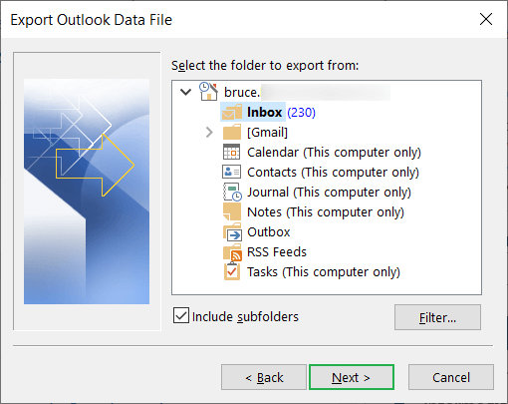Viewport: 508px width, 404px height.
Task: Select the Outbox folder label
Action: 269,231
